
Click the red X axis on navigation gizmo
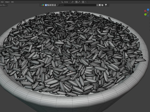145,11
